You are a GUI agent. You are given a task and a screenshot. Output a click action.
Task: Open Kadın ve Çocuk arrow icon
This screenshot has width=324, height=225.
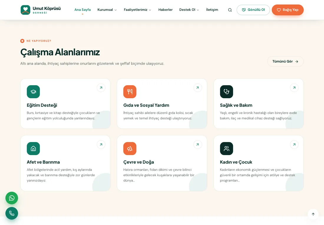[x=294, y=144]
